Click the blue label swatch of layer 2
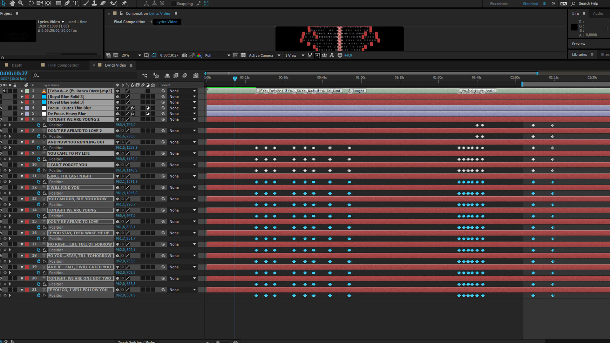 tap(27, 97)
